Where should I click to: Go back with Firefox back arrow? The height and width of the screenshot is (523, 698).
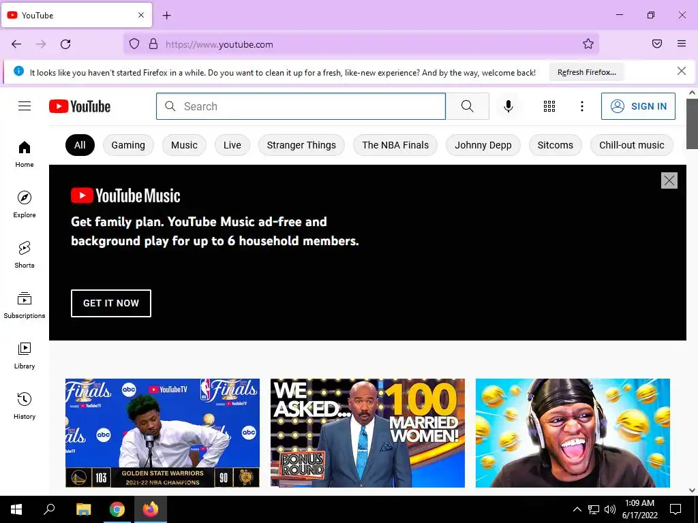pos(16,44)
